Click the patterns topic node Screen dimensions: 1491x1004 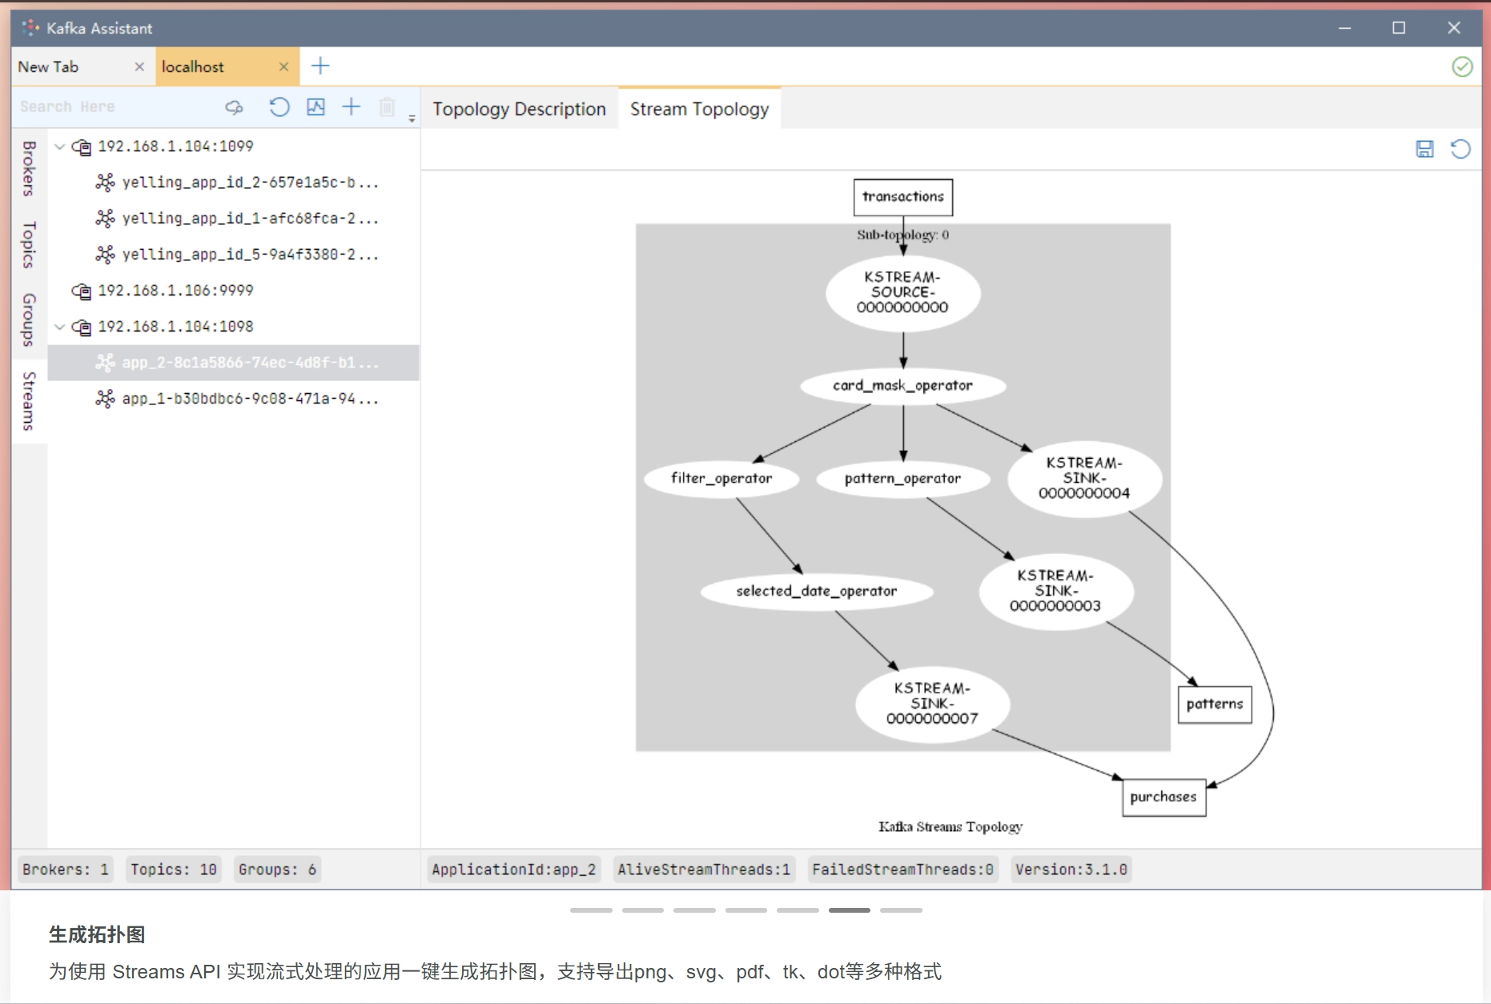tap(1215, 705)
